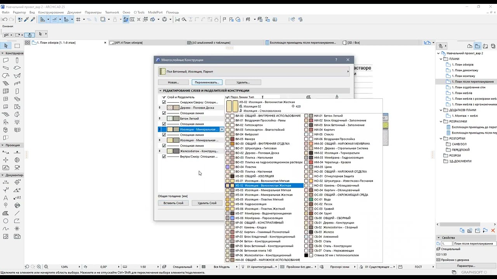Toggle the Перо Линии Тип header checkbox
Screen dimensions: 497x279
click(228, 97)
